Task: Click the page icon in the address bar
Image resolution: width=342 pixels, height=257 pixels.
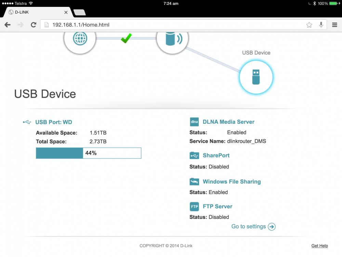Action: click(47, 25)
